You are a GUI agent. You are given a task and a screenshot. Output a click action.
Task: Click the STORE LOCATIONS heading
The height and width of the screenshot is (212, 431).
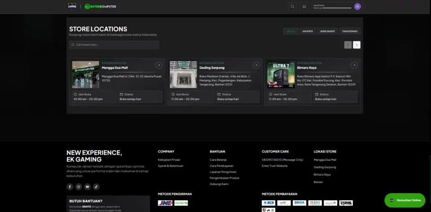pyautogui.click(x=98, y=29)
